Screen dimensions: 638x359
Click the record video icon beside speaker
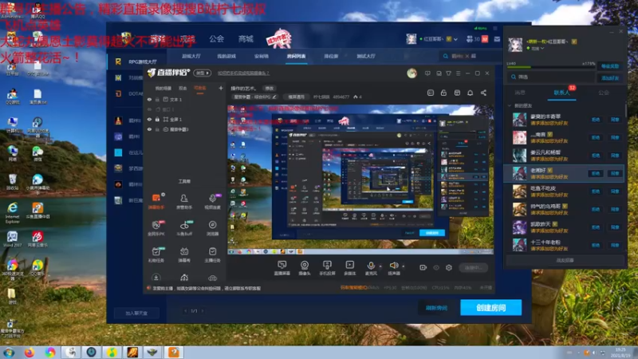click(423, 267)
